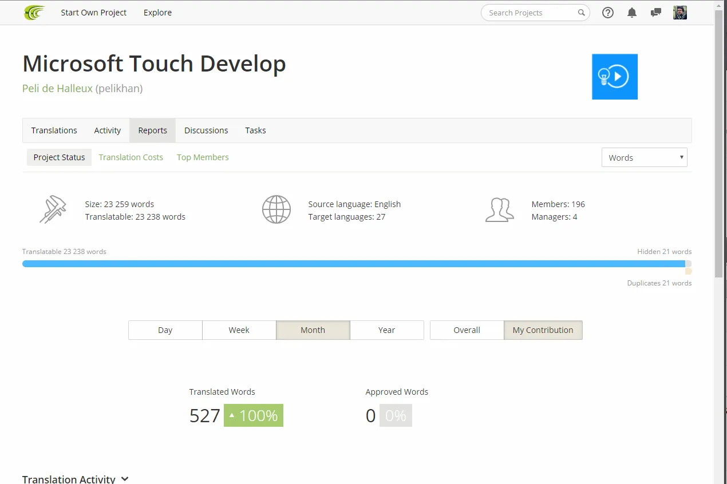Click the Translated Words count 527

tap(205, 416)
